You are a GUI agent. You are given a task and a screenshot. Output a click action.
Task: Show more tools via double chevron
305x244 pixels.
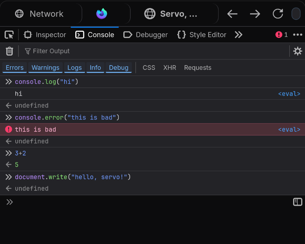pyautogui.click(x=239, y=35)
